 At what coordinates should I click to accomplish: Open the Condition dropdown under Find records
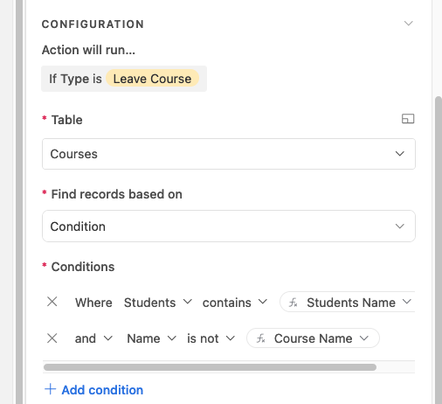point(229,226)
